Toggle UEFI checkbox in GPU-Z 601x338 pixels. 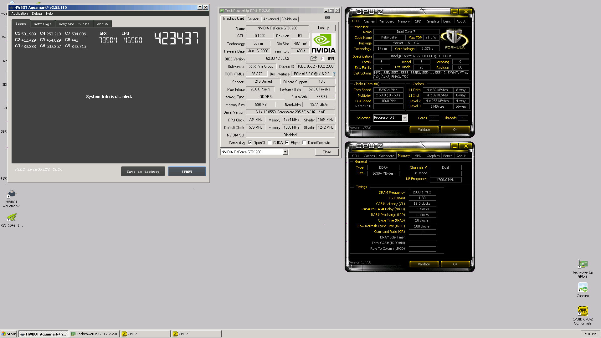point(323,59)
